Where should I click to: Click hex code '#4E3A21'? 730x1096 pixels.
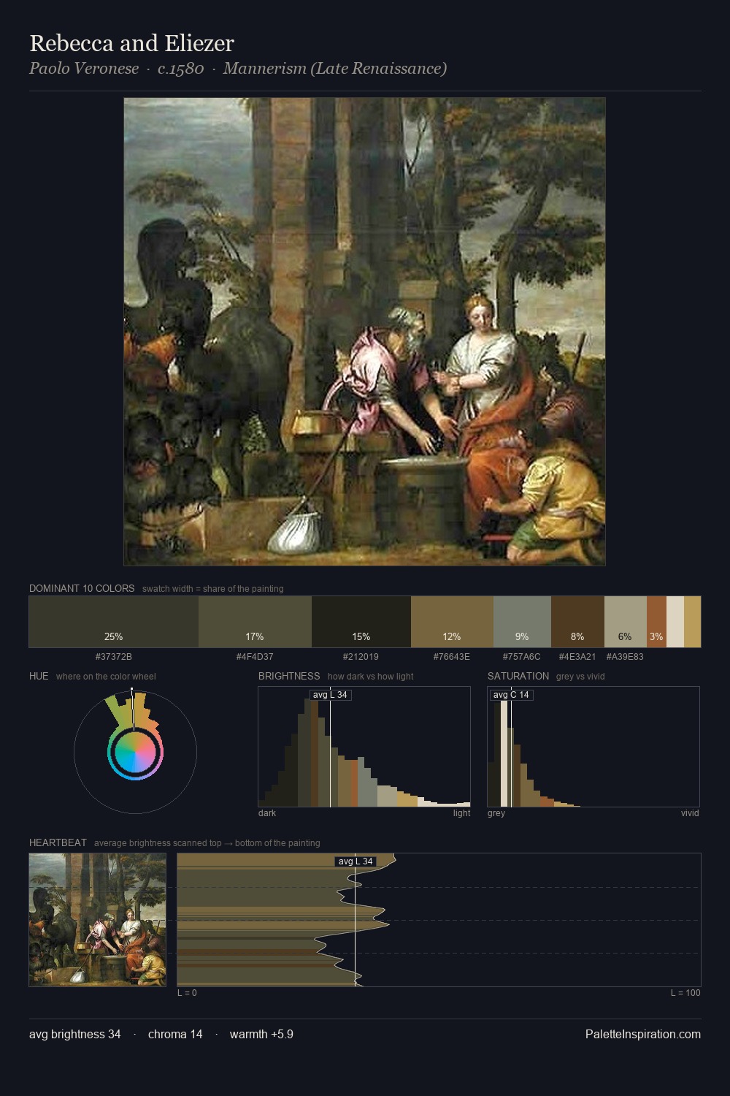coord(577,656)
